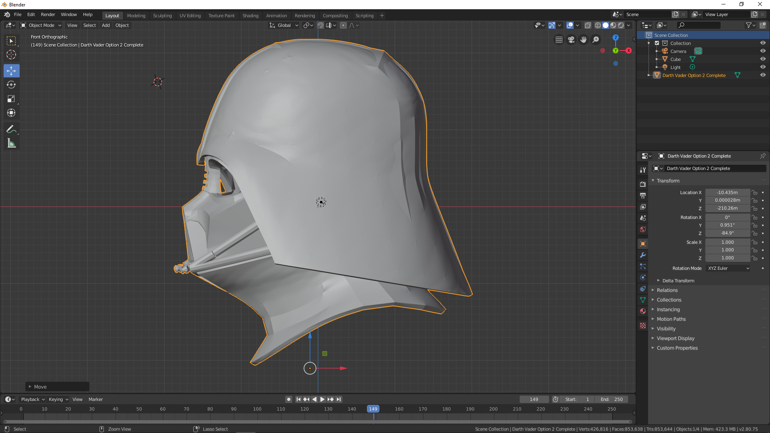Toggle camera view icon in viewport
Image resolution: width=770 pixels, height=433 pixels.
tap(571, 40)
